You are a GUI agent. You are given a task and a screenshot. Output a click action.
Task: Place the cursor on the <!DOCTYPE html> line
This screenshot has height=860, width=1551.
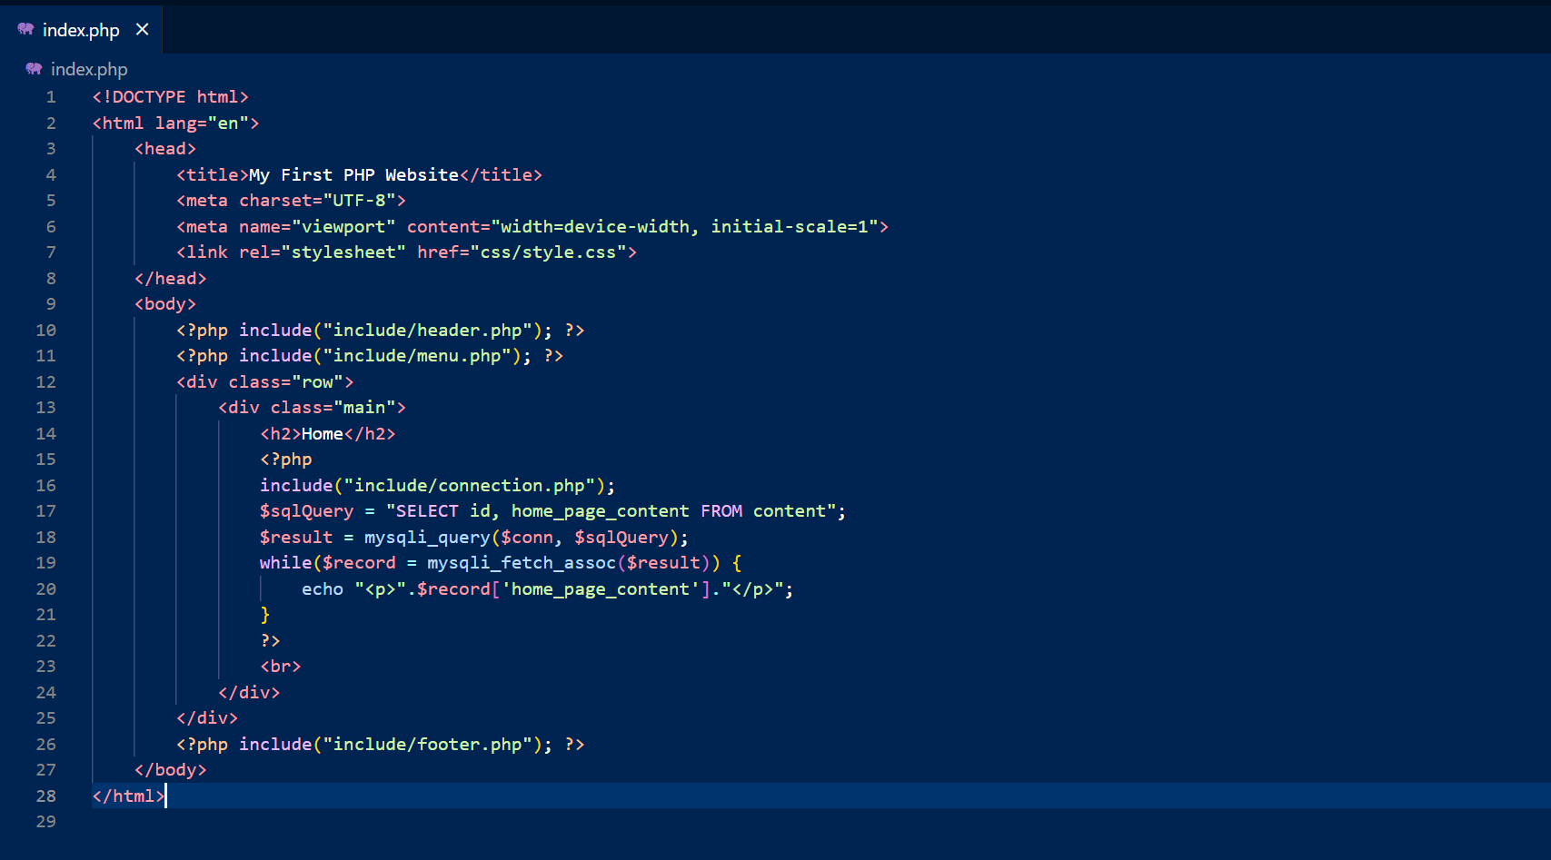point(170,97)
